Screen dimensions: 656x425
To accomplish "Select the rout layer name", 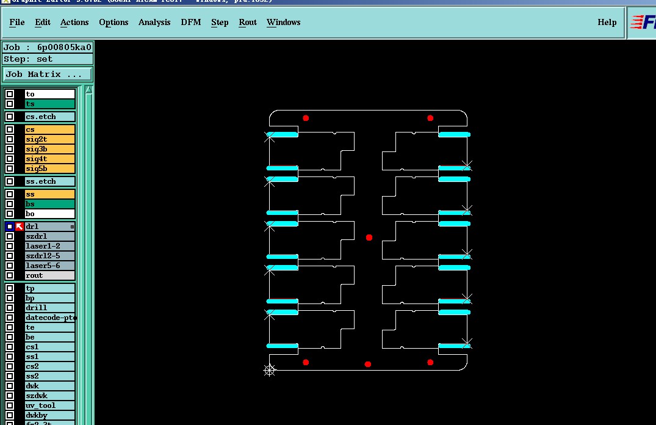I will click(50, 275).
